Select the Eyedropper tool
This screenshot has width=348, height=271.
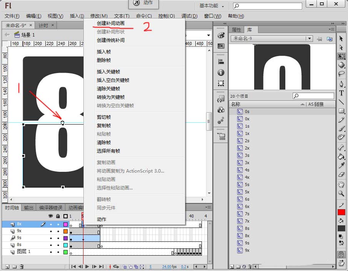click(x=341, y=165)
